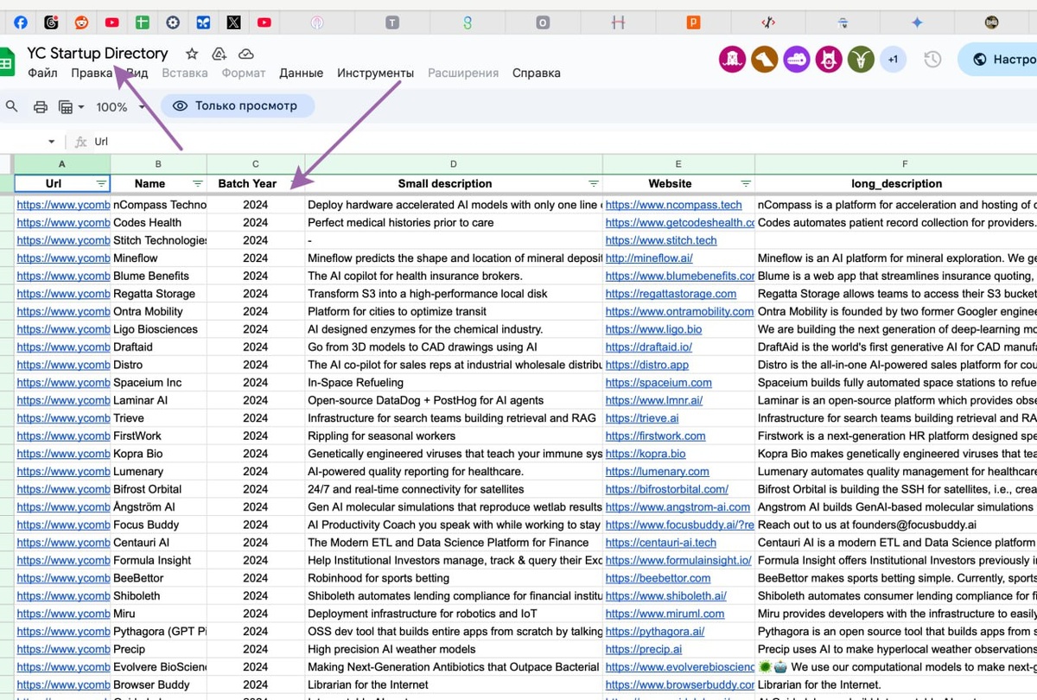The image size is (1037, 700).
Task: Click the formula bar showing Url
Action: pyautogui.click(x=562, y=142)
